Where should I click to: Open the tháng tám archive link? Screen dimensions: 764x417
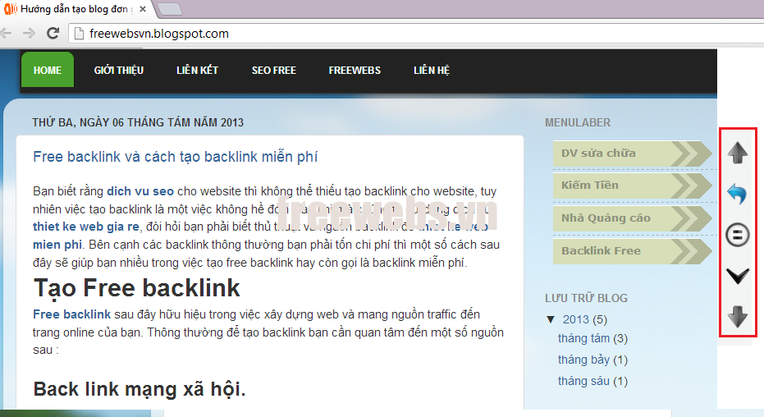point(583,338)
